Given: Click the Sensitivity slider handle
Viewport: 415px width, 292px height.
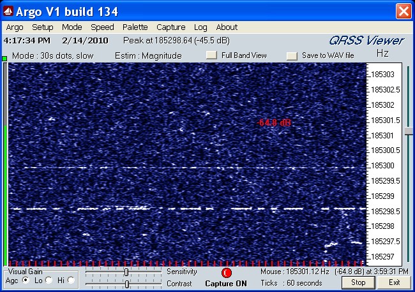Looking at the screenshot, I should tap(126, 272).
